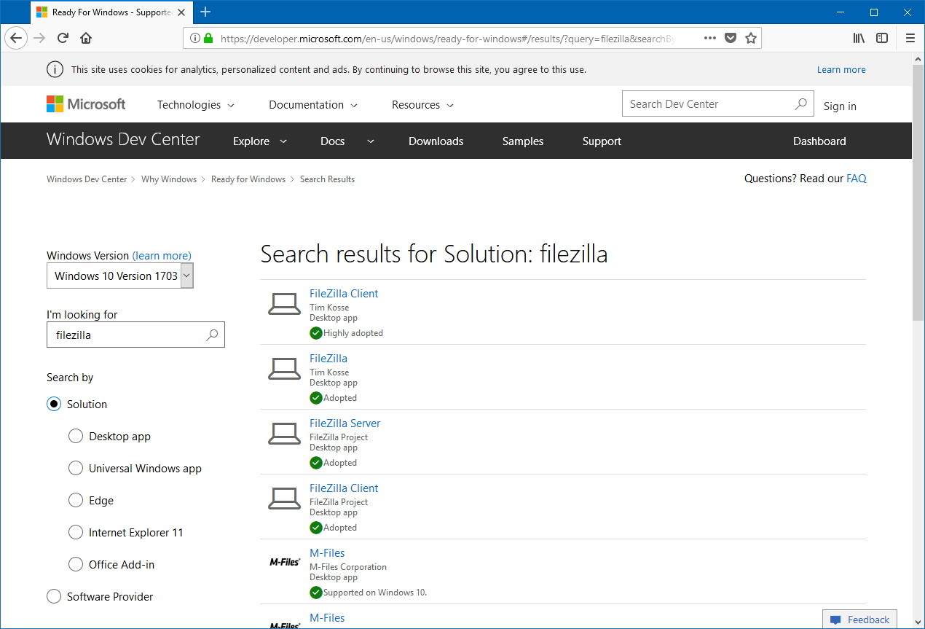Click the Feedback button
The image size is (925, 629).
coord(859,619)
